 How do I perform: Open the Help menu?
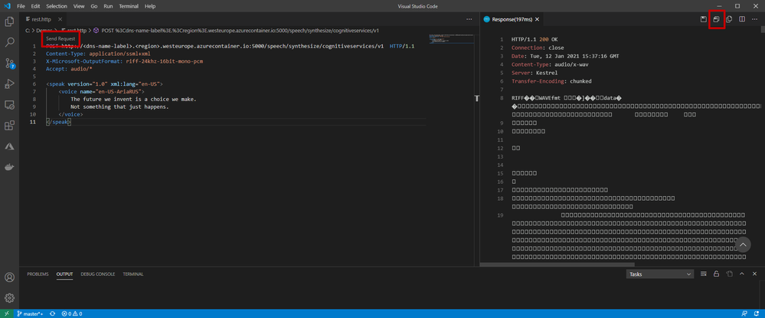[150, 6]
